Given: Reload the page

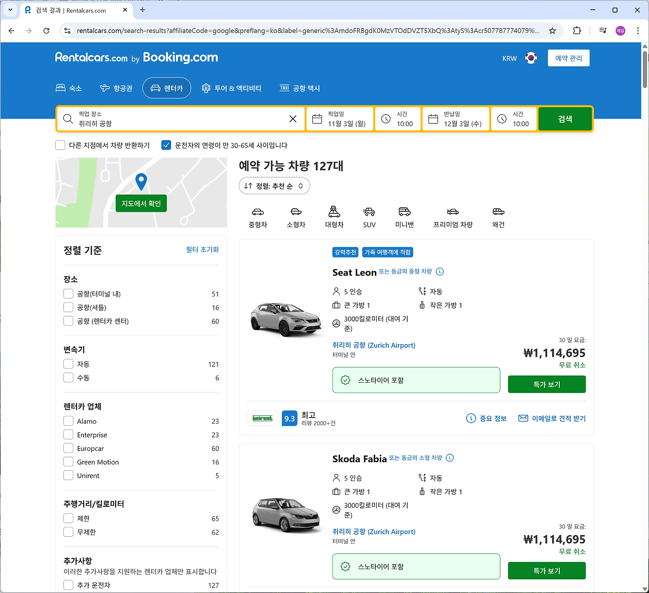Looking at the screenshot, I should 46,31.
